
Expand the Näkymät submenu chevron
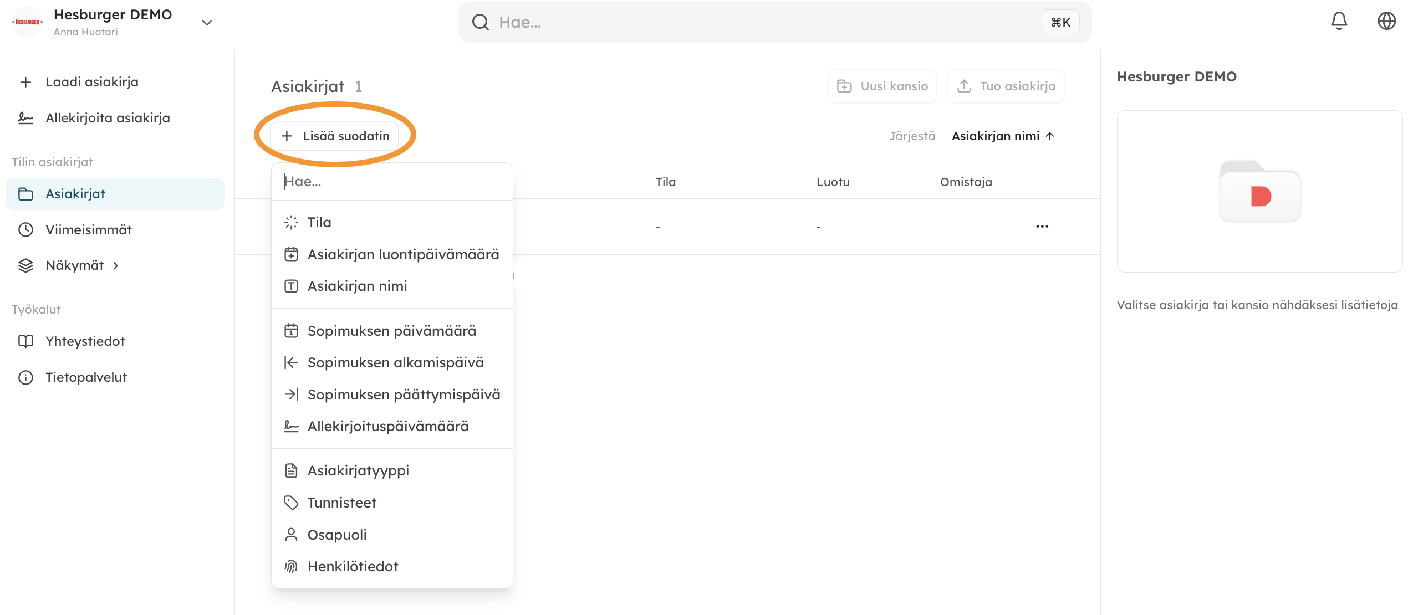tap(116, 266)
